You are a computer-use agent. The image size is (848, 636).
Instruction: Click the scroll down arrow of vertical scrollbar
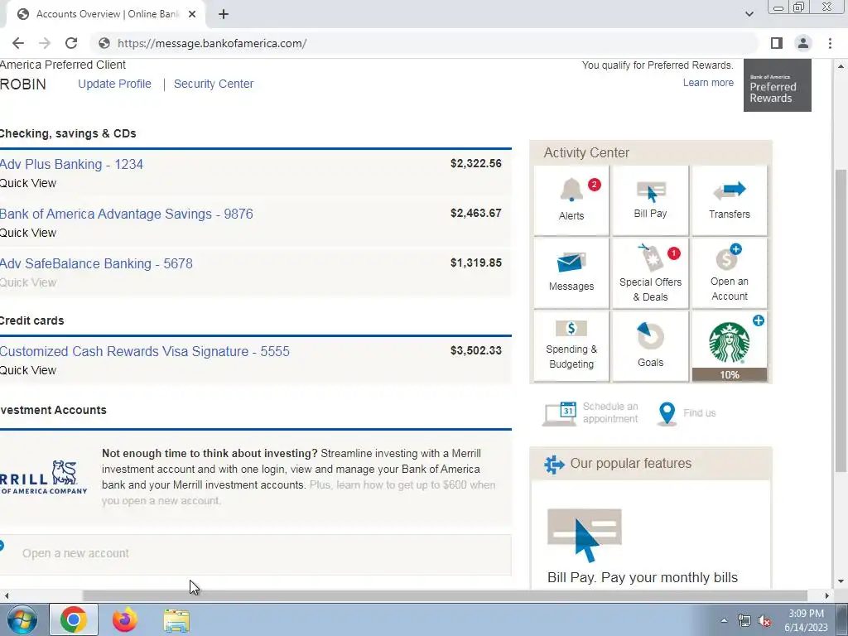coord(841,582)
